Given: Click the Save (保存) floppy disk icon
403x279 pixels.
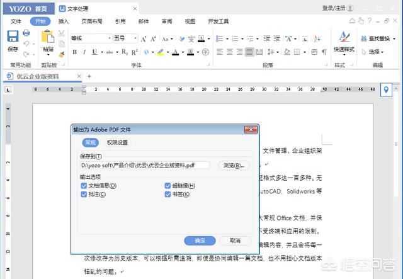Looking at the screenshot, I should (13, 37).
